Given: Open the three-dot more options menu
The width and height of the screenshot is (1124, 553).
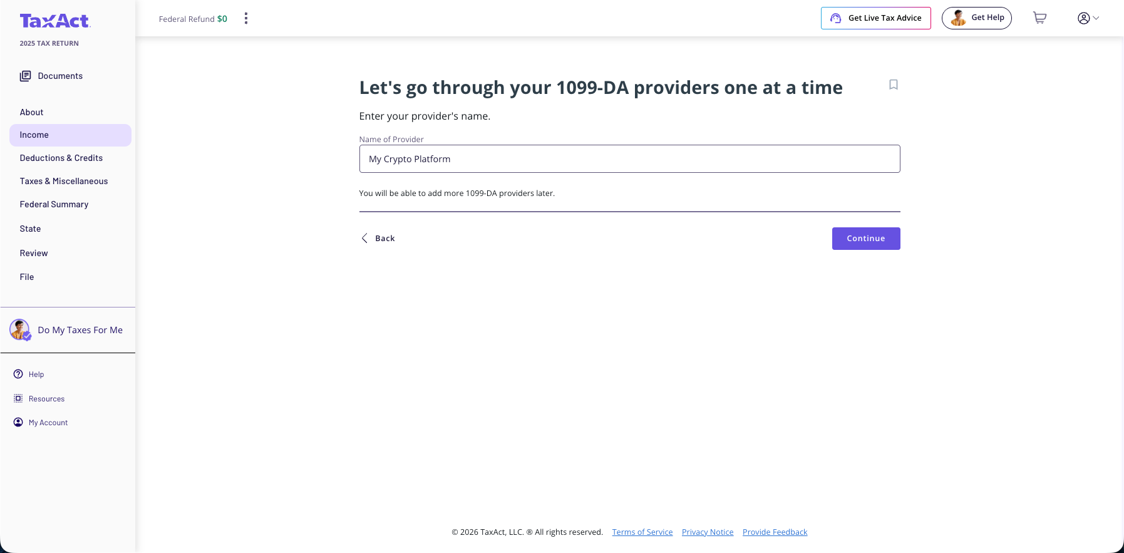Looking at the screenshot, I should pyautogui.click(x=246, y=19).
